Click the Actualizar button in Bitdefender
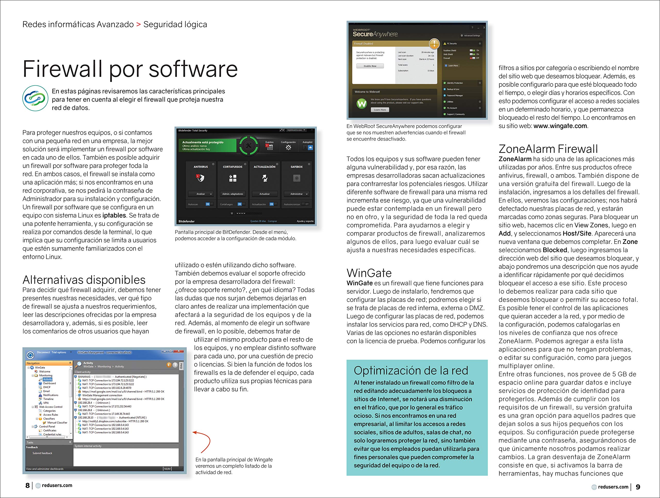This screenshot has height=498, width=660. (265, 194)
